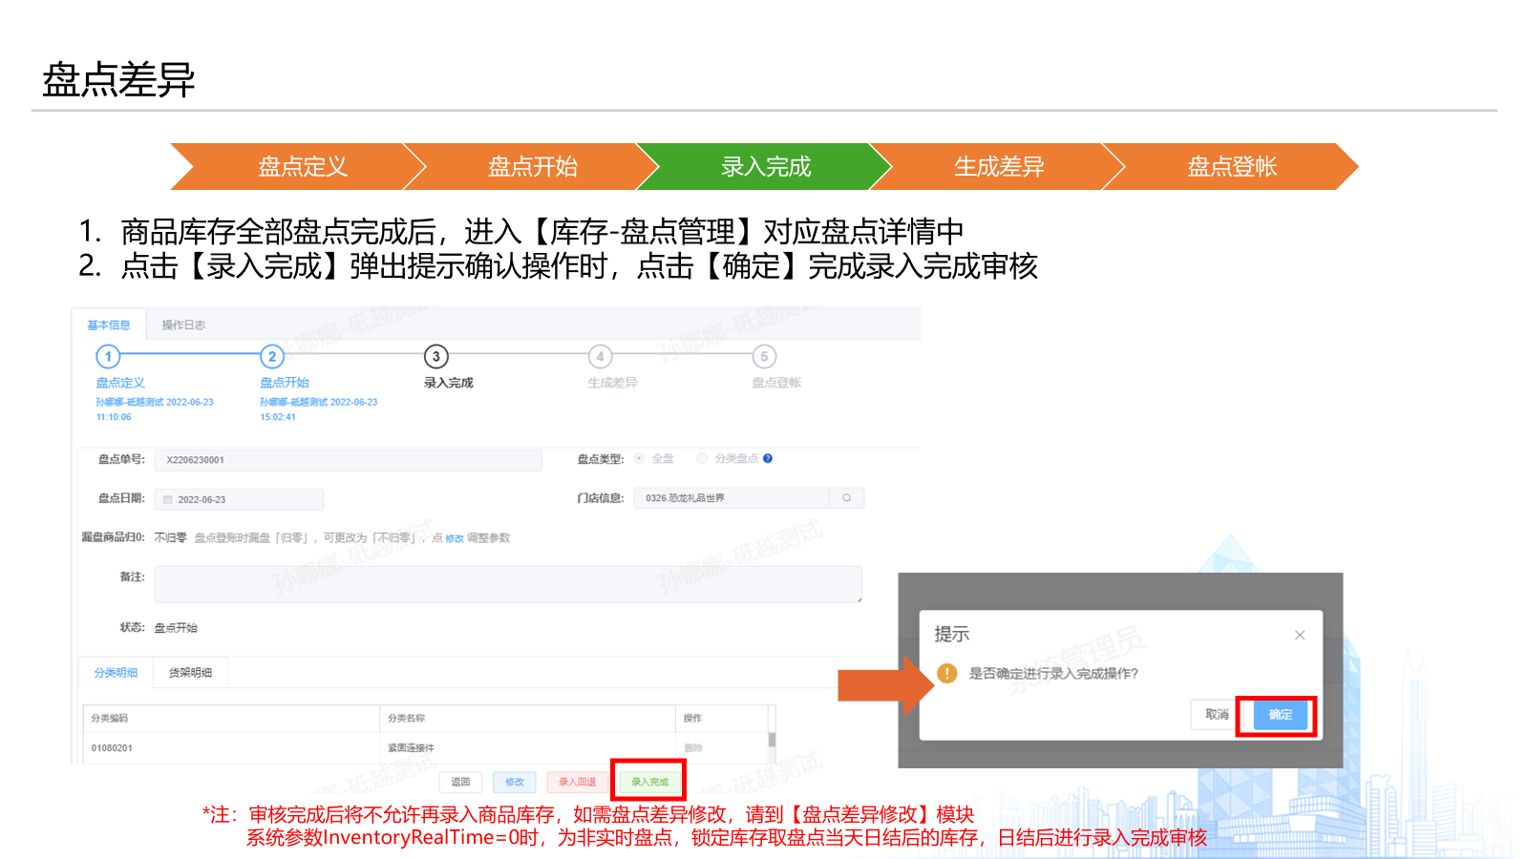
Task: Click 删除 in the 01080201 row
Action: [x=693, y=748]
